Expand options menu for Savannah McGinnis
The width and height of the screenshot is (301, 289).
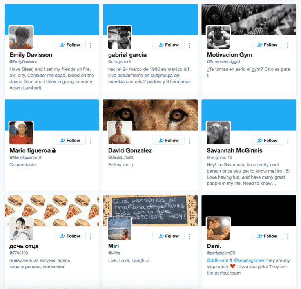(288, 141)
